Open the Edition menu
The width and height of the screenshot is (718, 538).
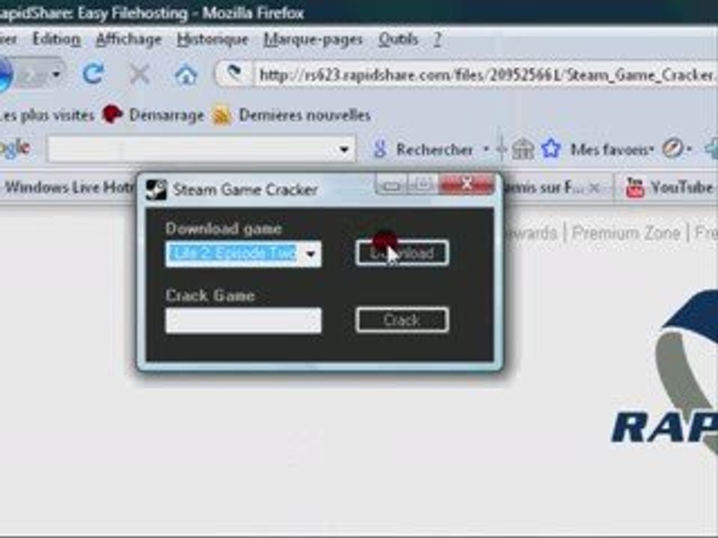pyautogui.click(x=56, y=40)
